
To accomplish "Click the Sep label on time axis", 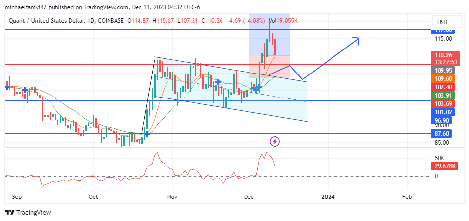I will [17, 197].
